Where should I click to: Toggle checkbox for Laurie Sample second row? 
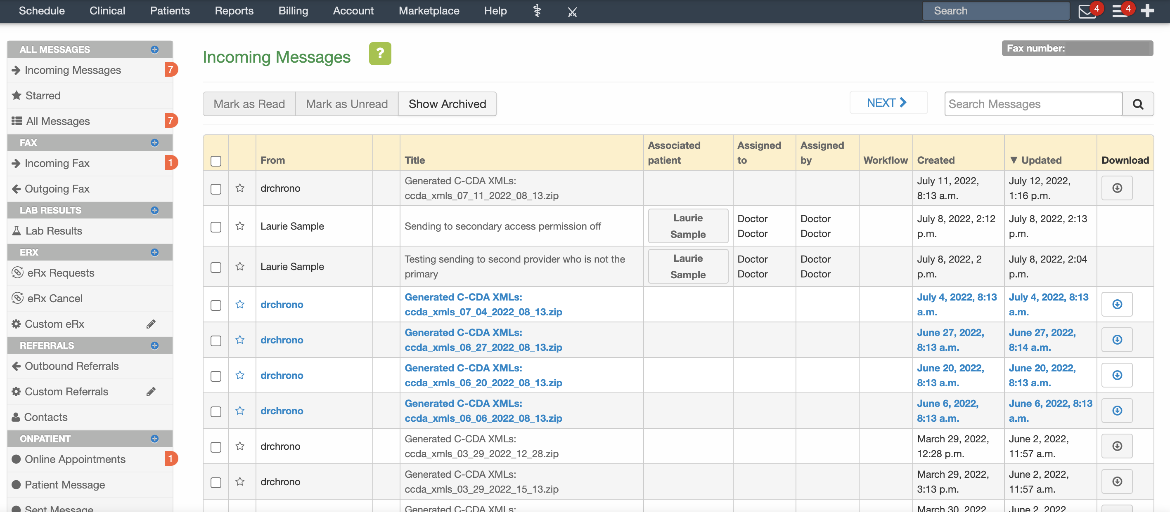[216, 266]
